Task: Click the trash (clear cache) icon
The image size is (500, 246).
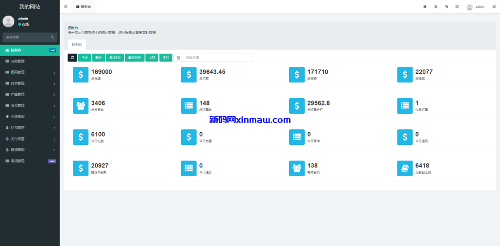Action: tap(436, 7)
